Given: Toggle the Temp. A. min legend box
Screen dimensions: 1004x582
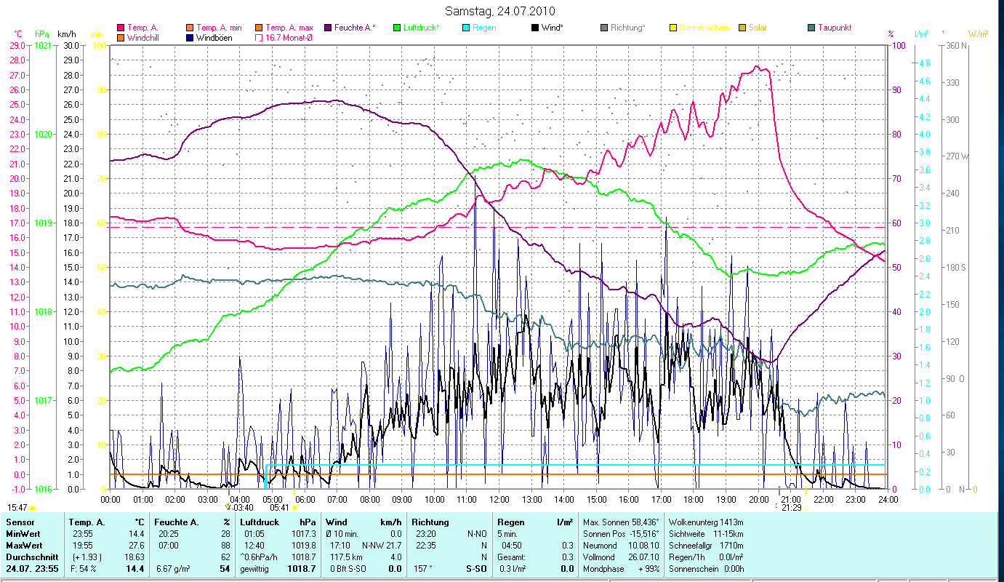Looking at the screenshot, I should click(190, 28).
